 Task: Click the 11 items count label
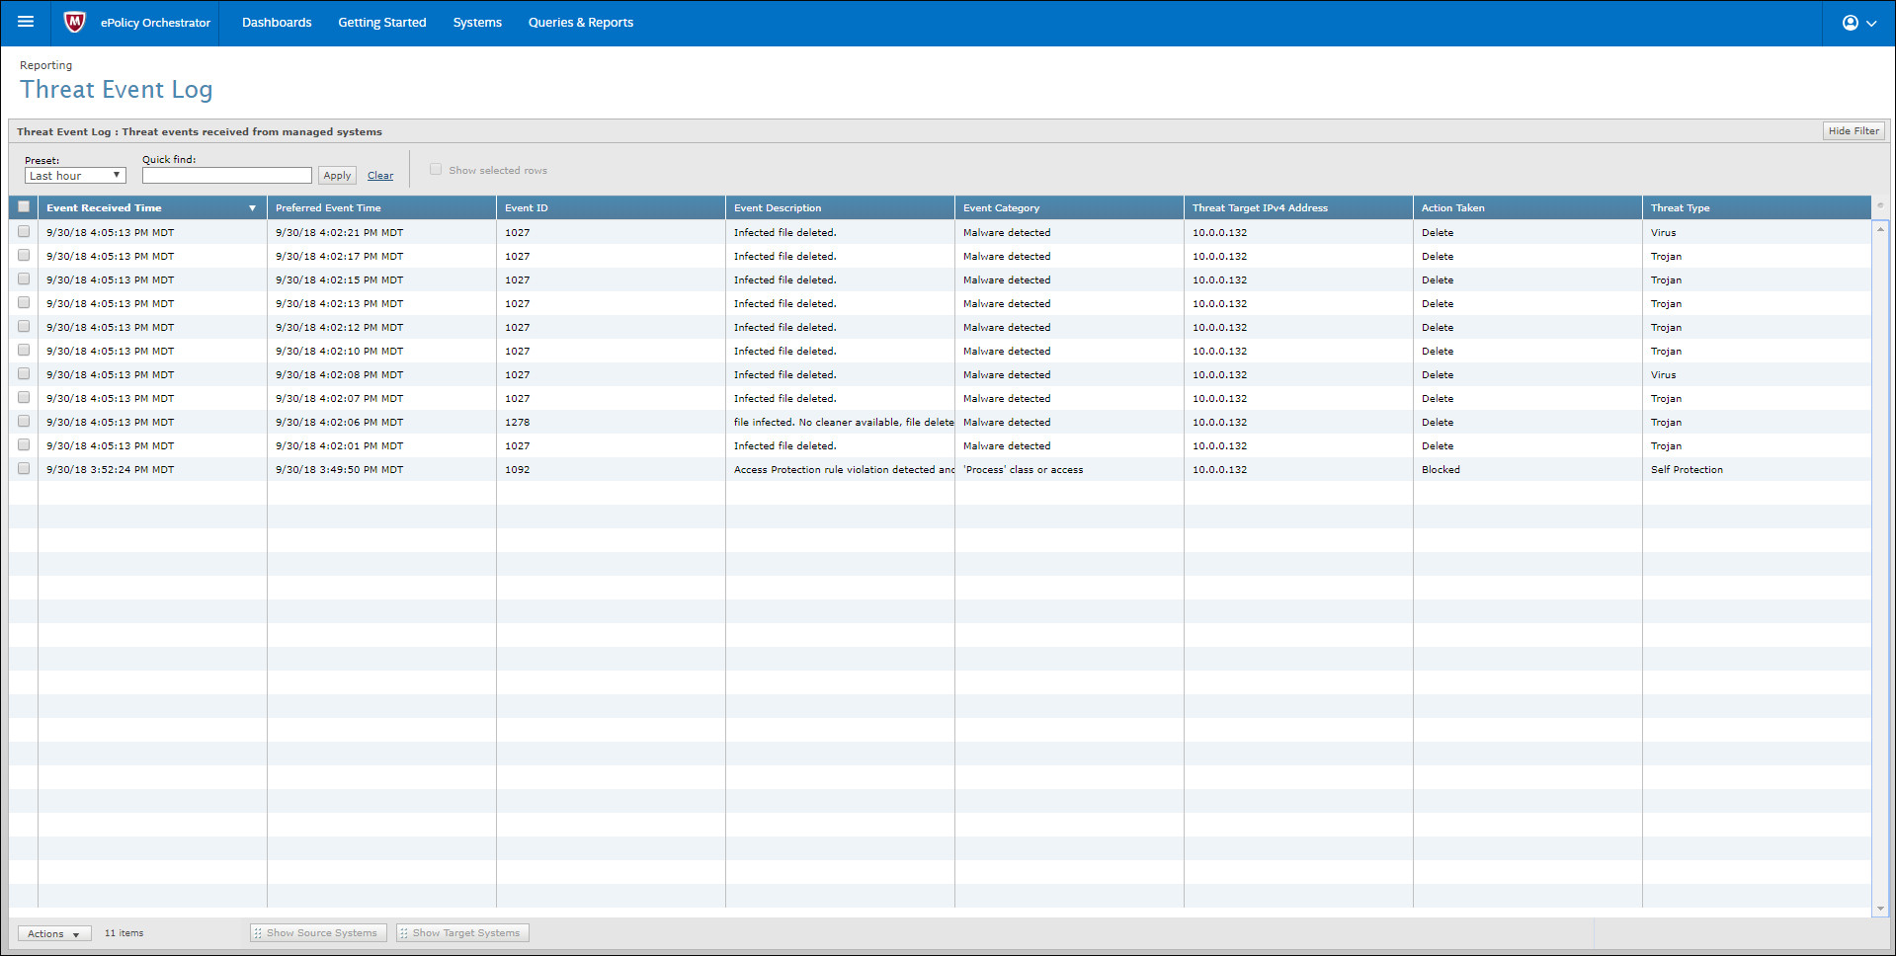[x=124, y=933]
